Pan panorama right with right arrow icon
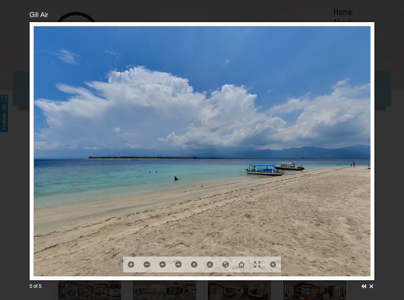Screen dimensions: 404x300 click(x=178, y=264)
